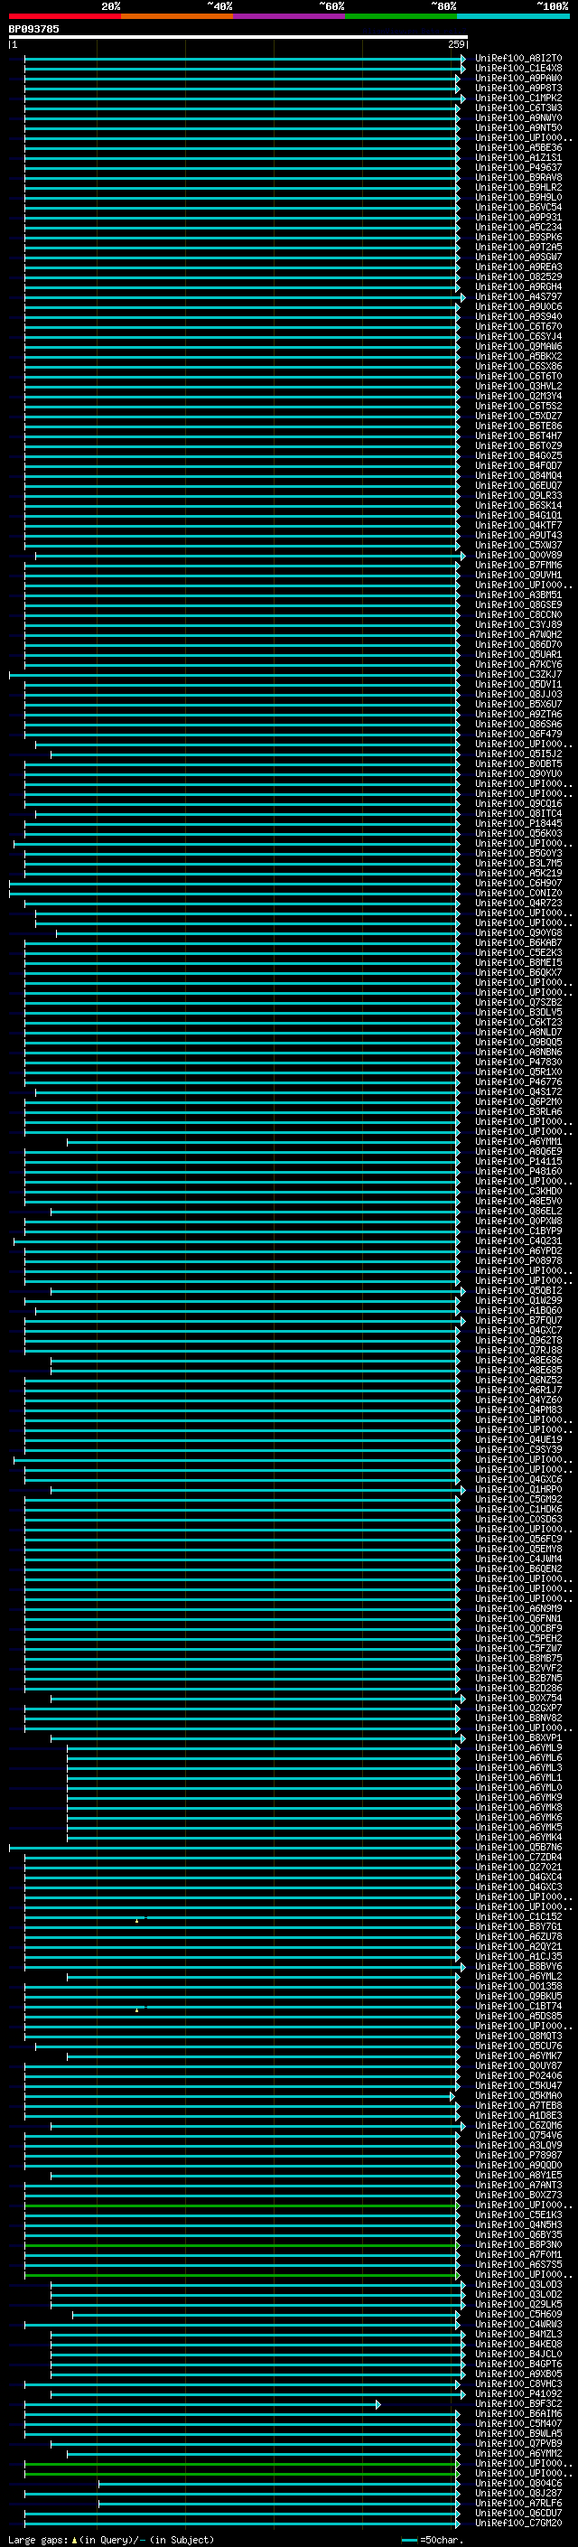
Task: Select hit UniRef100_P78987
Action: (517, 2156)
